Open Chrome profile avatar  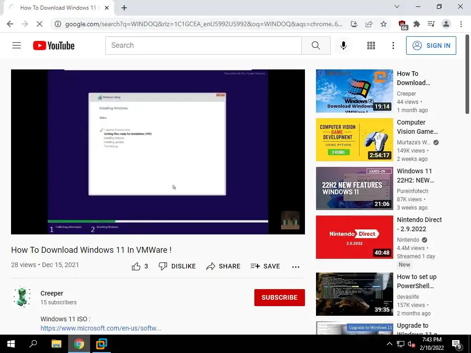(446, 24)
